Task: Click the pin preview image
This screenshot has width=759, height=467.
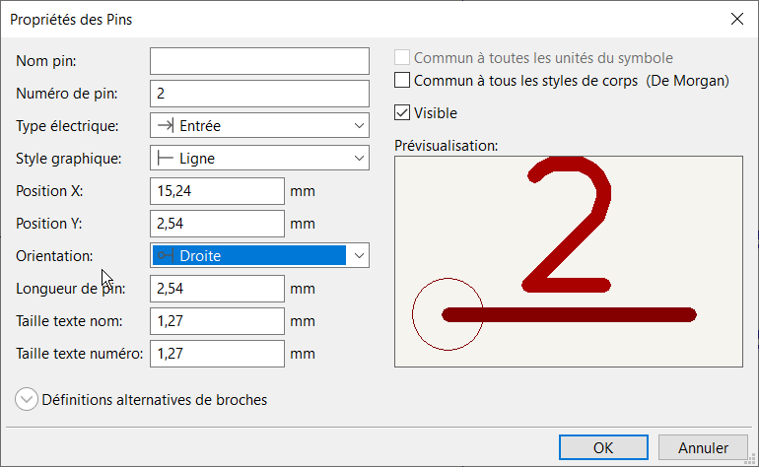Action: point(568,261)
